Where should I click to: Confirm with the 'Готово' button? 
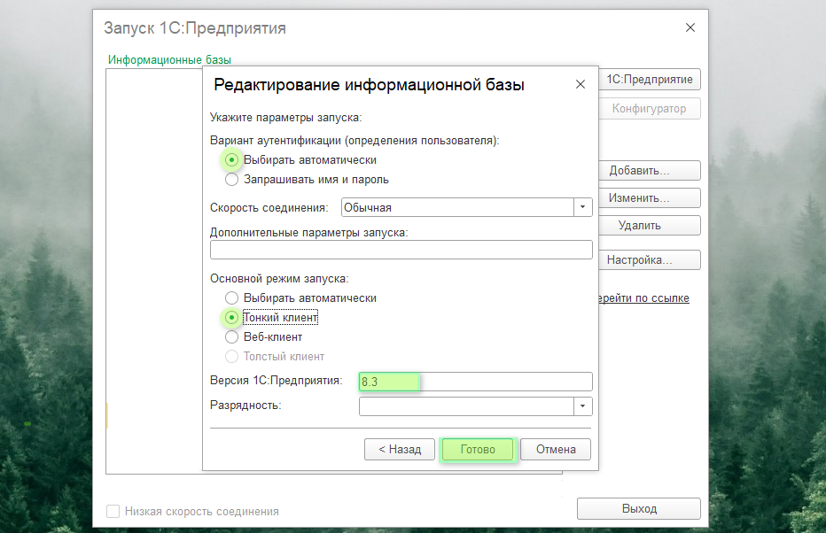coord(478,450)
